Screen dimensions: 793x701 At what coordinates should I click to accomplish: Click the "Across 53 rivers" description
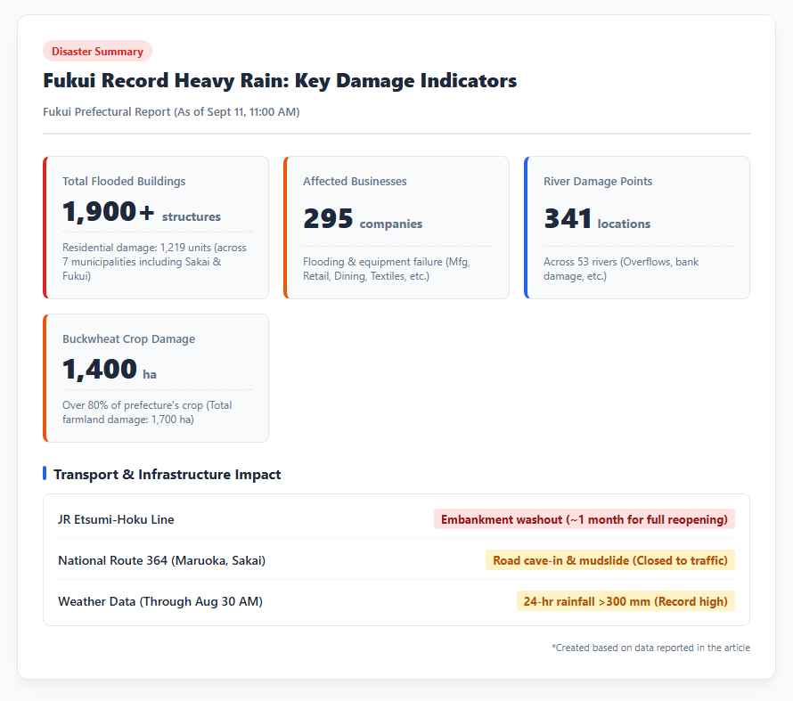click(621, 269)
